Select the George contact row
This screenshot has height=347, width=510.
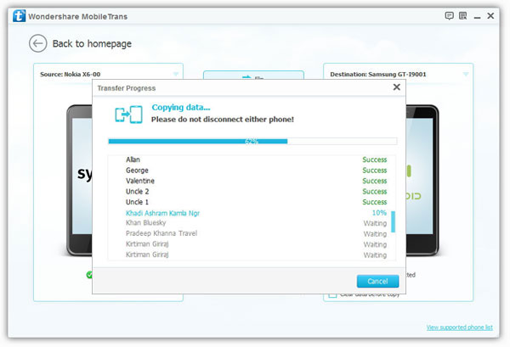tap(252, 171)
